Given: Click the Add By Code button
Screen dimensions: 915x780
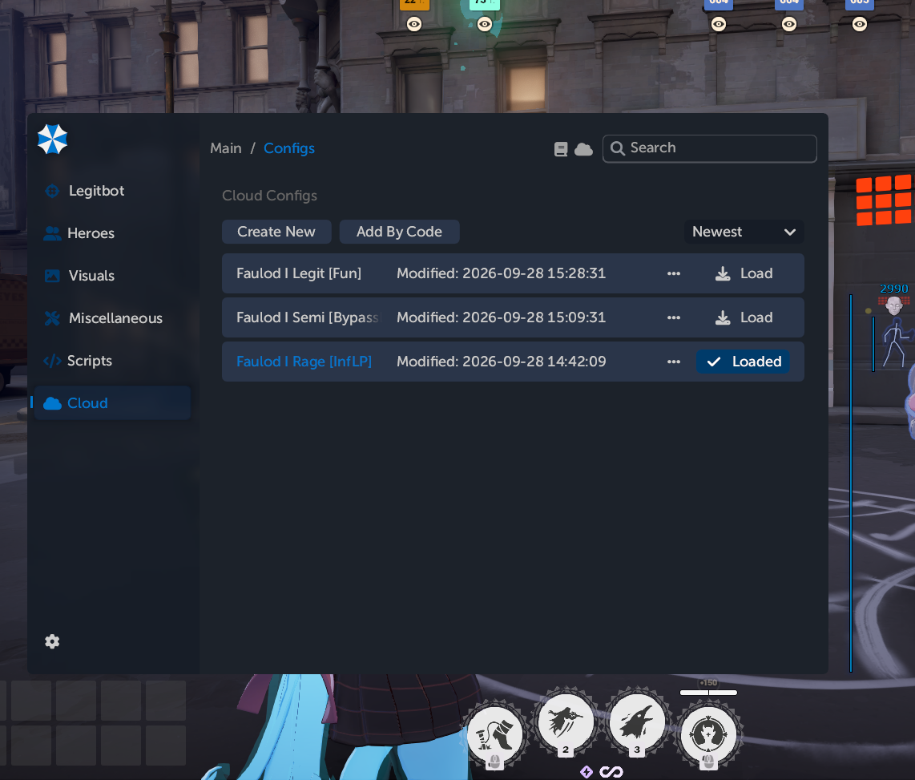Looking at the screenshot, I should click(400, 232).
